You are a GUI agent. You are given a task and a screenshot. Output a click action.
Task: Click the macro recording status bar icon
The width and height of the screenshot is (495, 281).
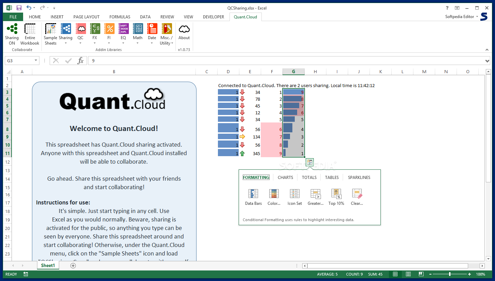tap(25, 274)
